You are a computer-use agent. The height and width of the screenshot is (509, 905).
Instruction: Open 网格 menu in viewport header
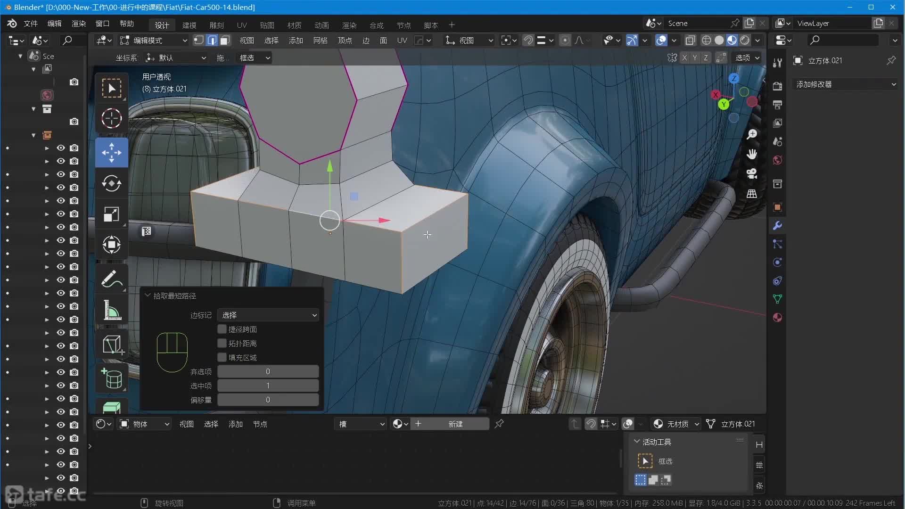(x=320, y=41)
